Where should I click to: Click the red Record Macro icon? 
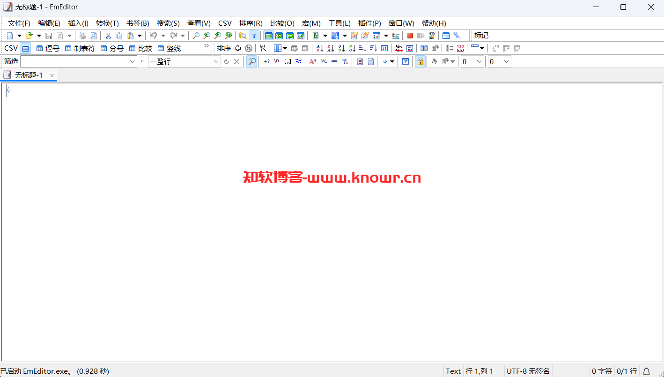coord(410,36)
